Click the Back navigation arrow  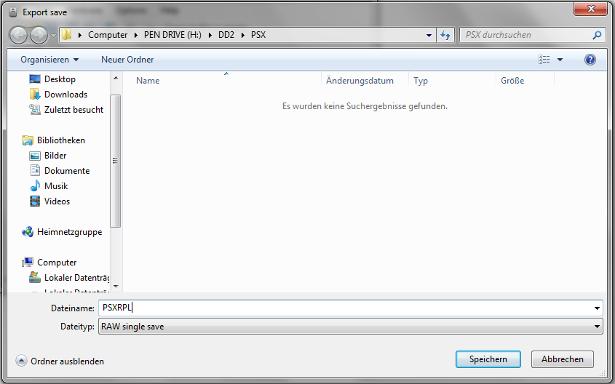coord(18,35)
